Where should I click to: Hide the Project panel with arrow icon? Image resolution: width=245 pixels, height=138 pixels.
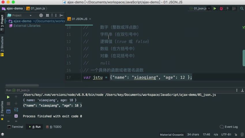[x=61, y=15]
